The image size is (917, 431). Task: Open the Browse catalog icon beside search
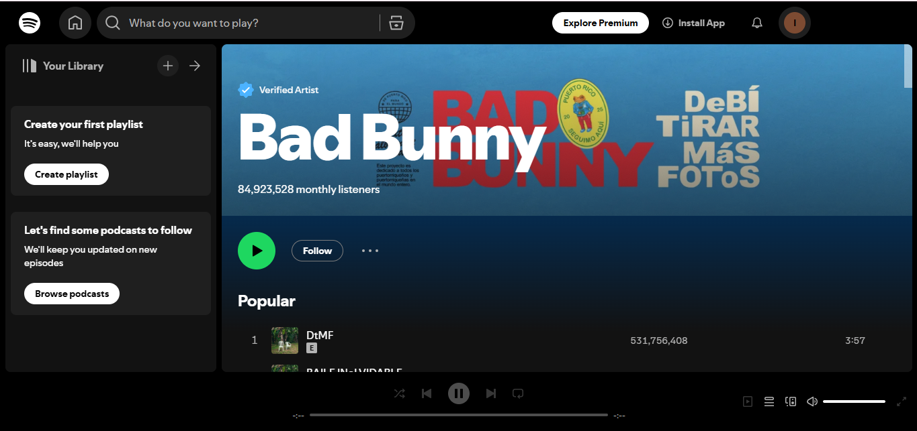pyautogui.click(x=396, y=22)
